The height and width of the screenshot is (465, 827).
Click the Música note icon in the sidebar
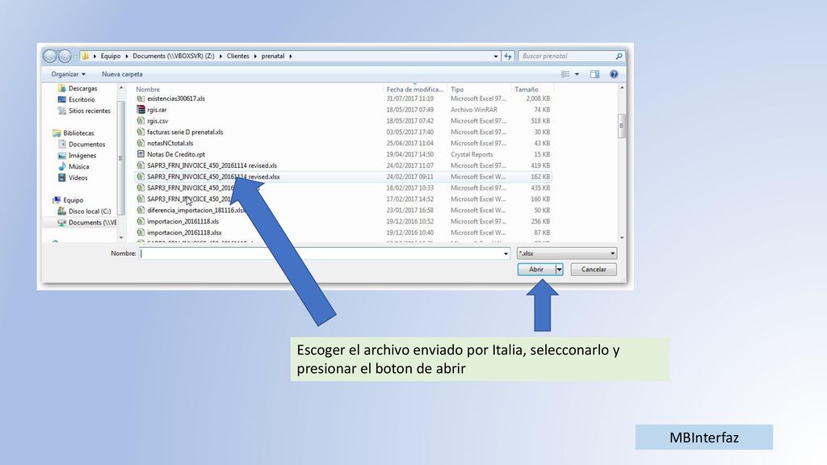click(61, 166)
